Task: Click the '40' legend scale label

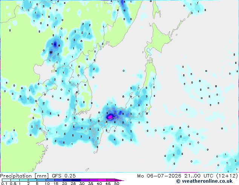Action: [x=100, y=183]
